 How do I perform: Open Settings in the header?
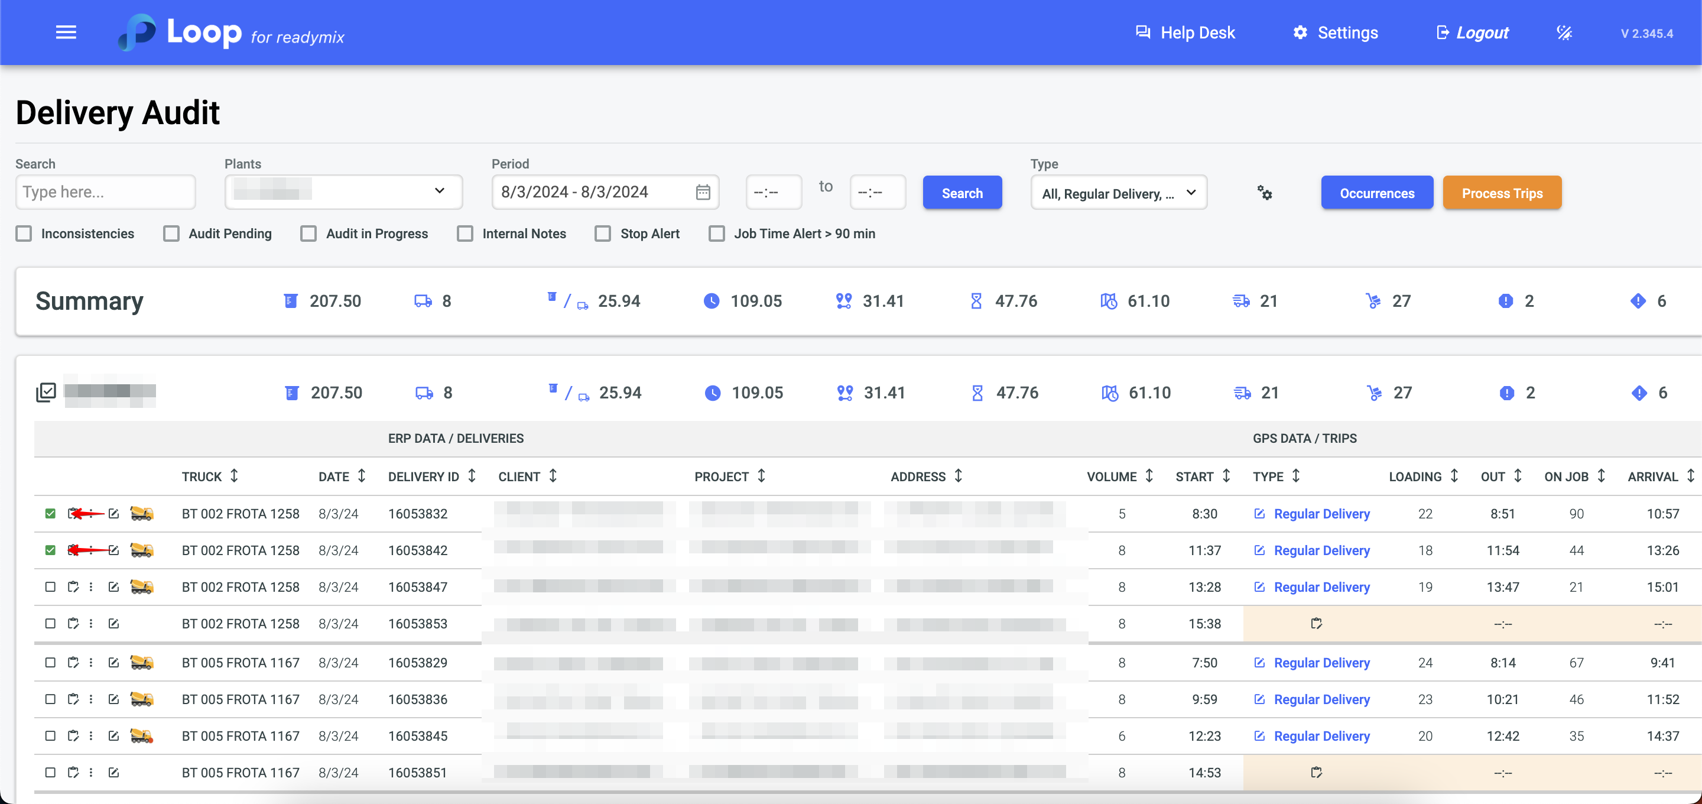1336,33
